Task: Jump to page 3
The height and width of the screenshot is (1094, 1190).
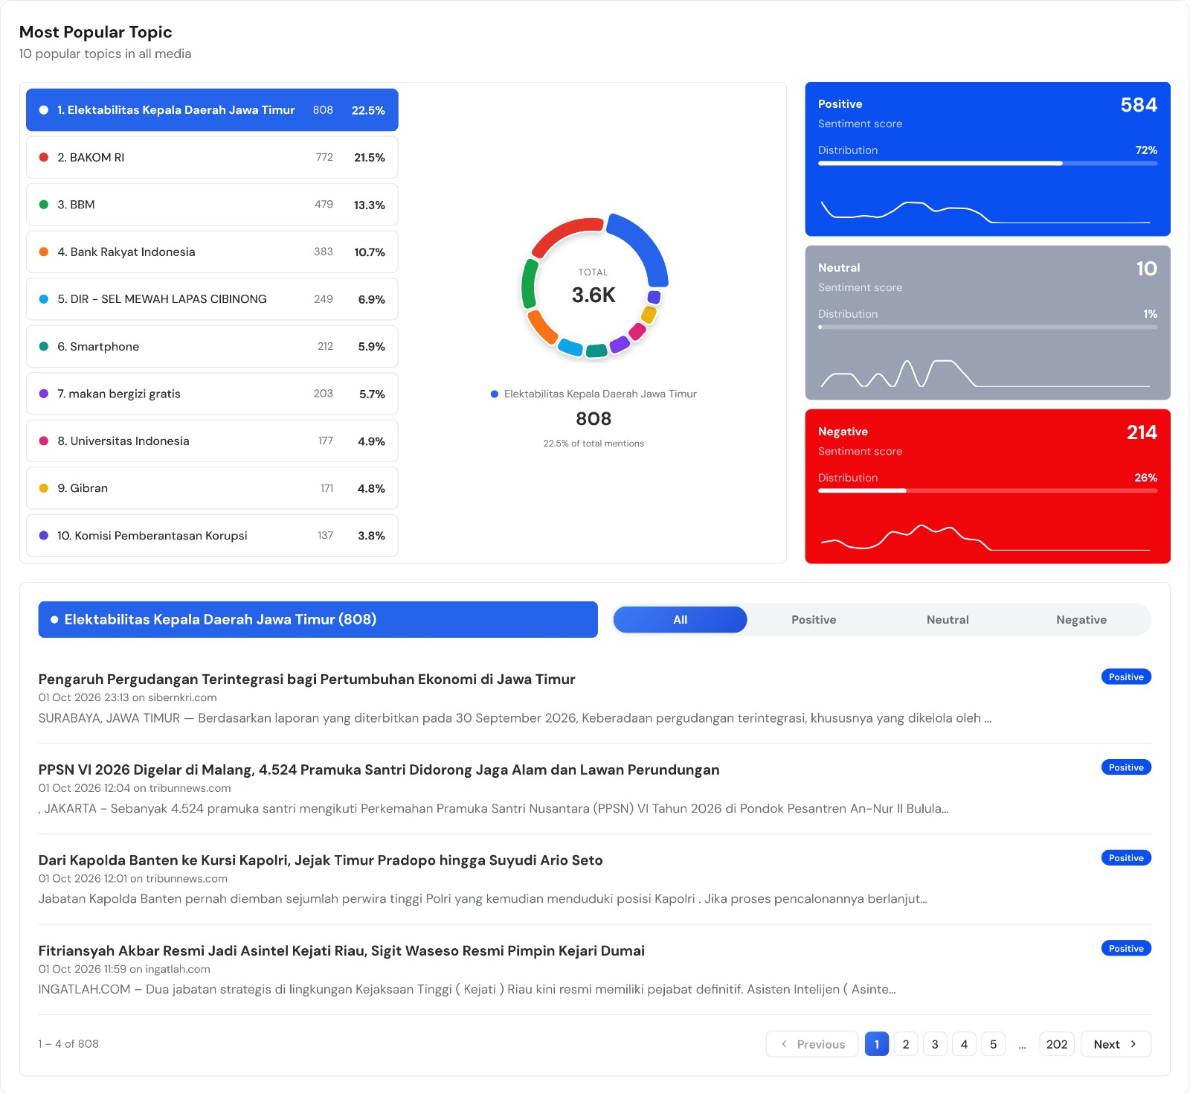Action: point(935,1044)
